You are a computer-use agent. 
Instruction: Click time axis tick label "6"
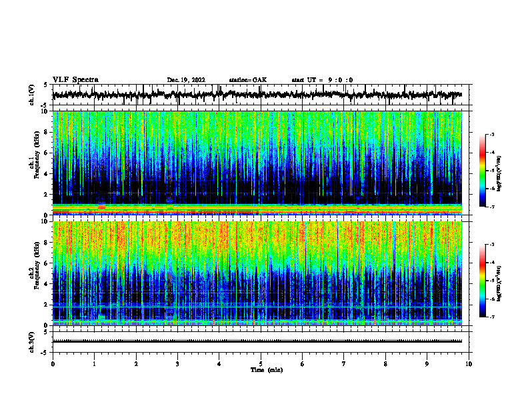tap(303, 364)
